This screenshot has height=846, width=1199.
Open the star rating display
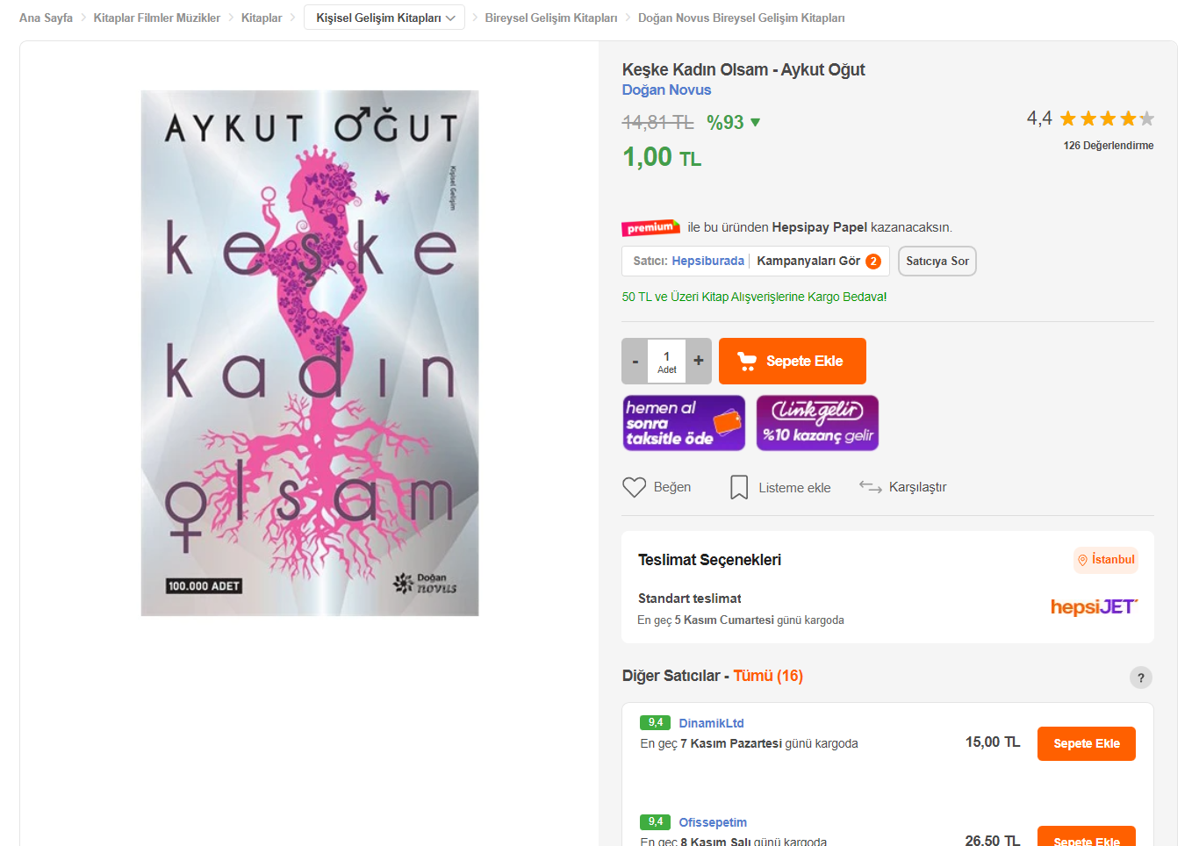pos(1107,118)
